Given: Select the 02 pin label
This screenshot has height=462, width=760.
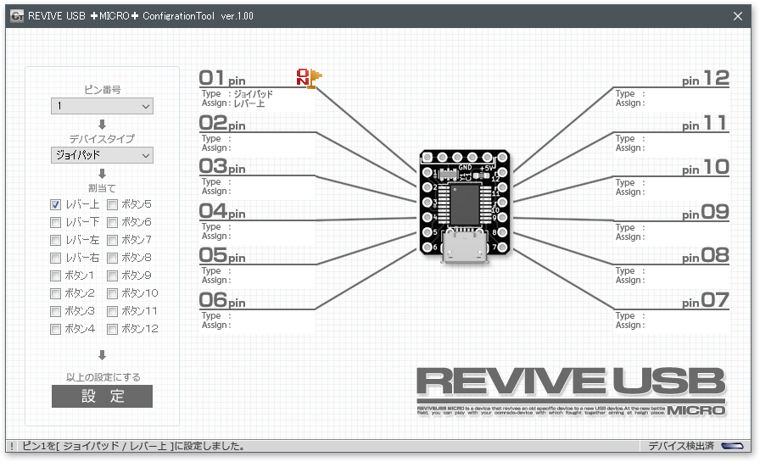Looking at the screenshot, I should click(222, 123).
